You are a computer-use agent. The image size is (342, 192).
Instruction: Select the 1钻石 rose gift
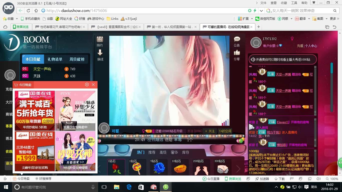116,167
